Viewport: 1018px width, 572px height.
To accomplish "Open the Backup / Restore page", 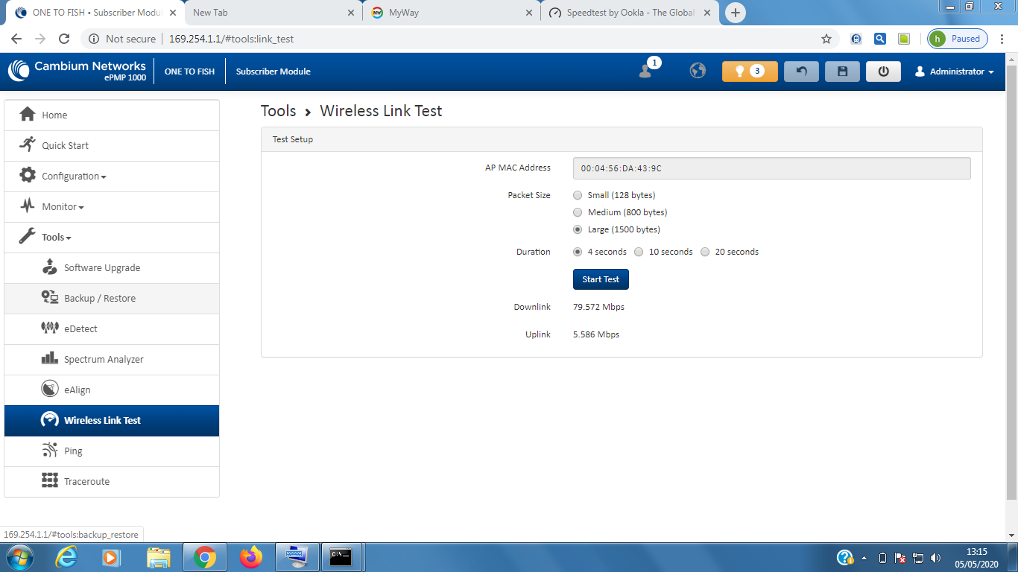I will pyautogui.click(x=99, y=298).
